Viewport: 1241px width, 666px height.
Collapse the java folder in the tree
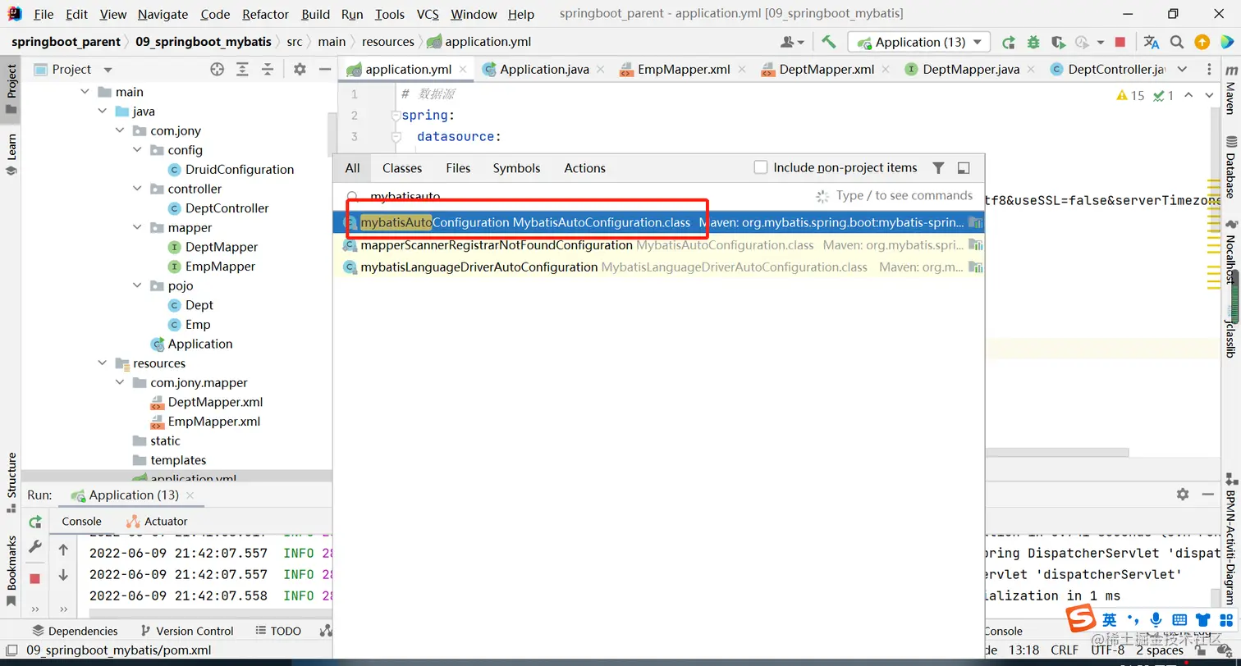coord(103,112)
